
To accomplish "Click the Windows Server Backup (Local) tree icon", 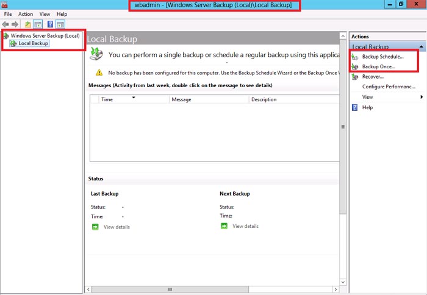I will [6, 35].
